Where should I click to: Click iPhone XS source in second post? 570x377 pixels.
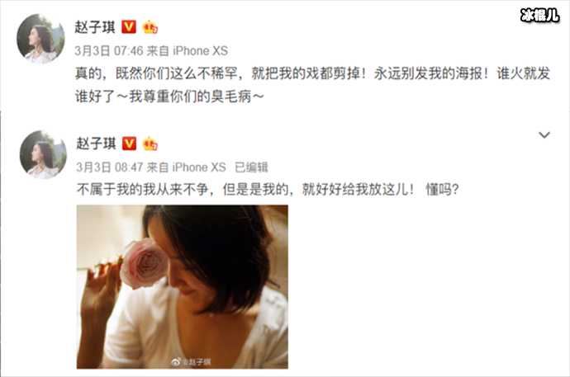click(x=199, y=167)
